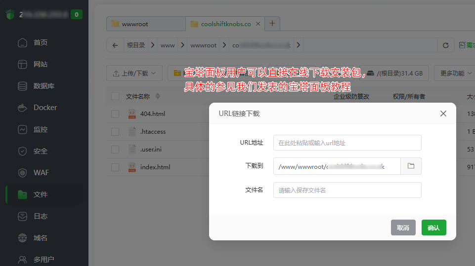475x266 pixels.
Task: Expand chevron after the site folder breadcrumb
Action: click(x=299, y=45)
